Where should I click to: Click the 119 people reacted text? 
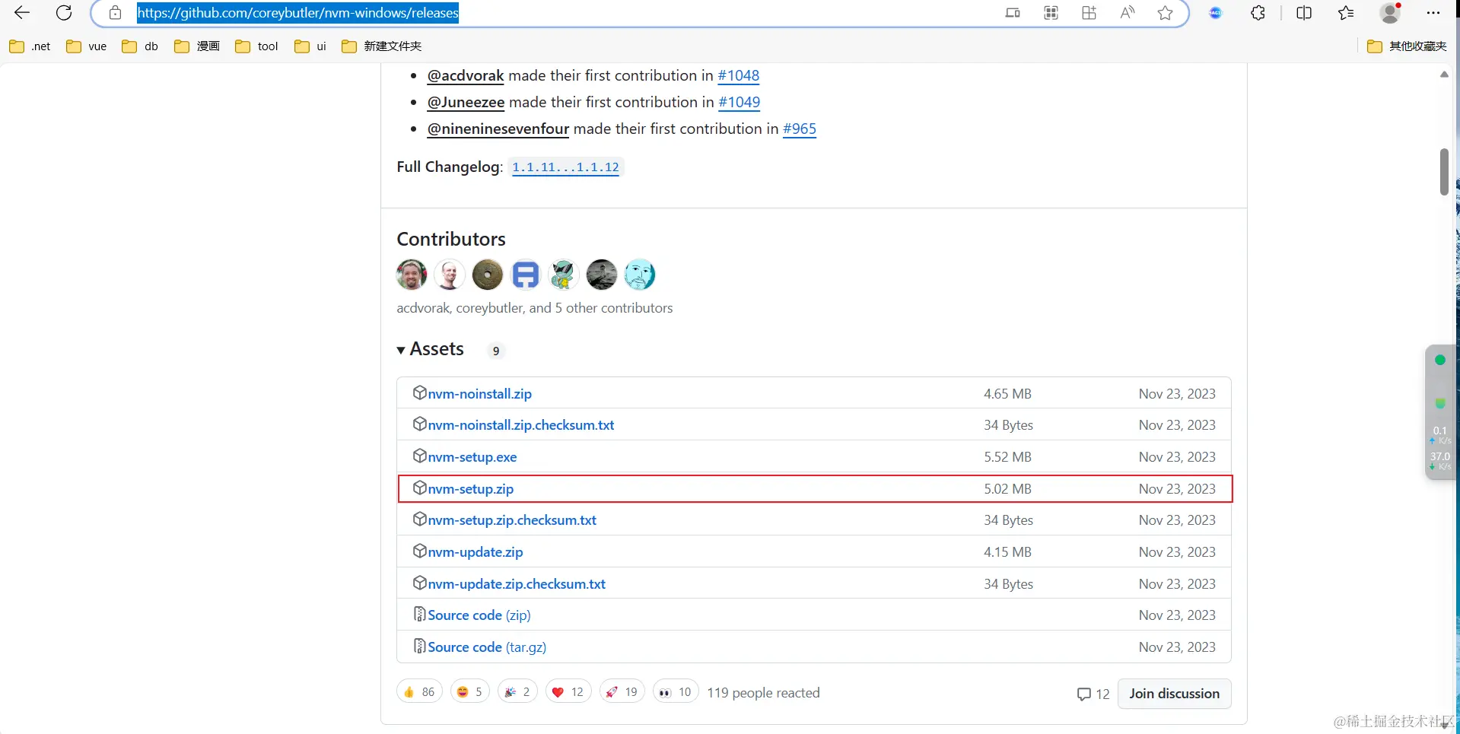(x=763, y=693)
